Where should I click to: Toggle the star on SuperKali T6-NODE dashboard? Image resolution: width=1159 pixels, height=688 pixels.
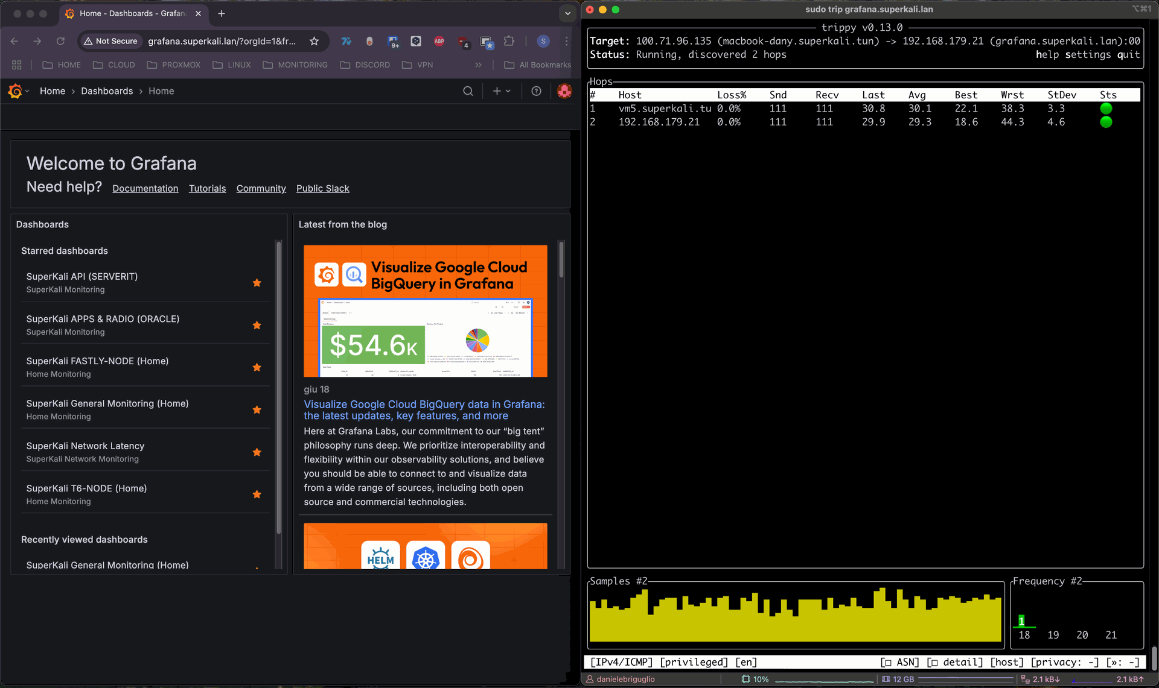pos(257,494)
